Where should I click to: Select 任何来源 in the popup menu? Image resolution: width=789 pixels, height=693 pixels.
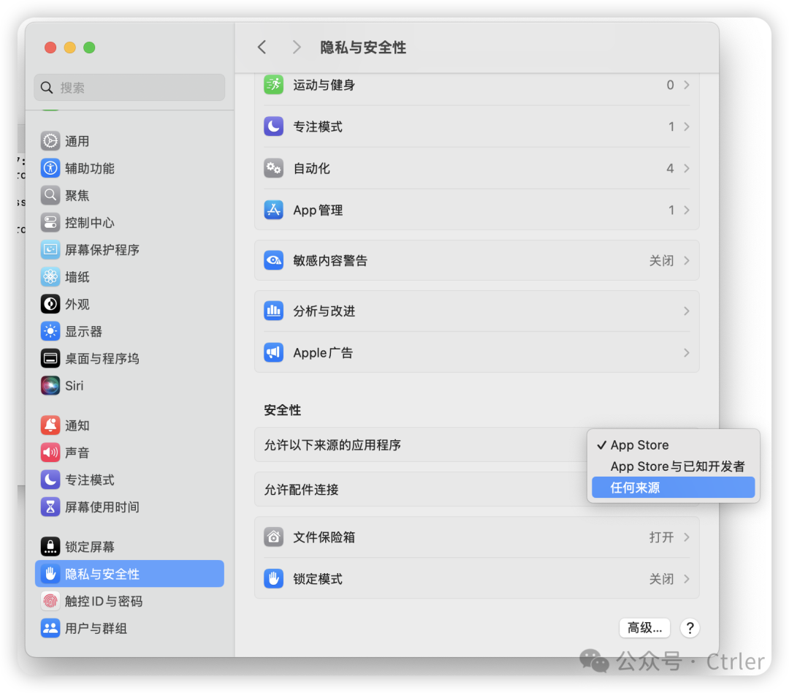(635, 488)
